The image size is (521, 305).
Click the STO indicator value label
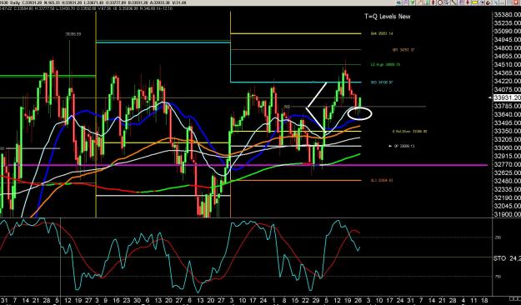click(507, 257)
